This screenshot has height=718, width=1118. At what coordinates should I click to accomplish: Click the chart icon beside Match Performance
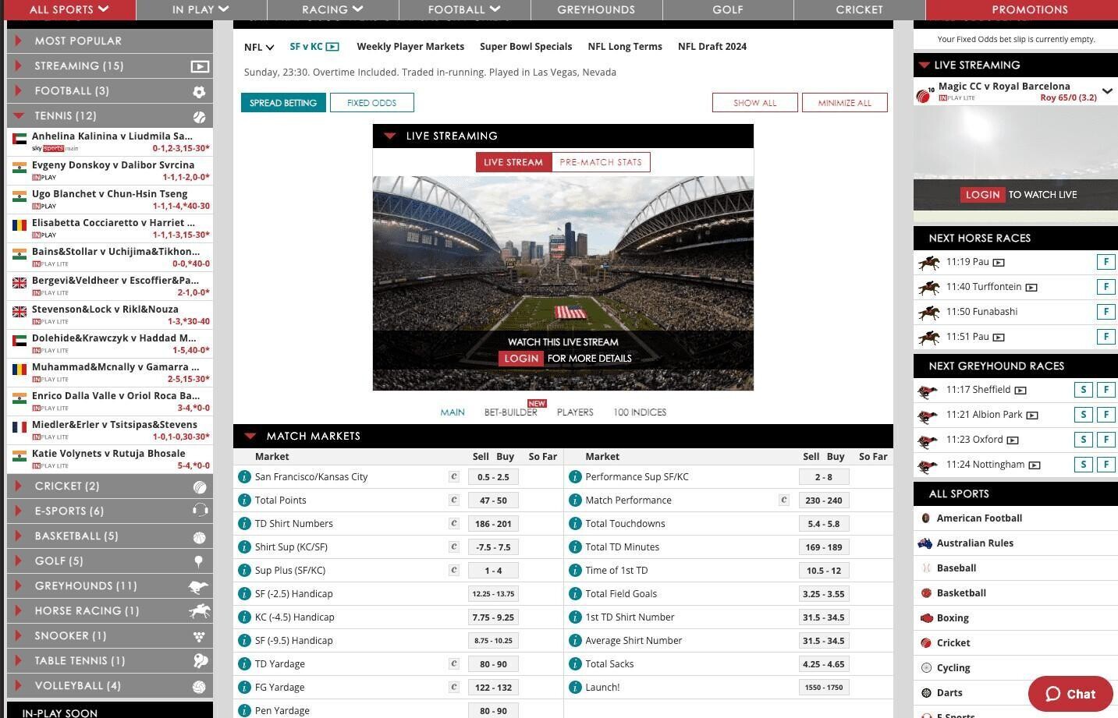[784, 500]
